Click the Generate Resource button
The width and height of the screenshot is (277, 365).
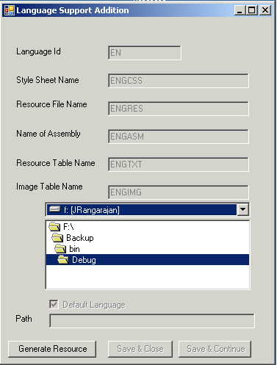(x=52, y=349)
